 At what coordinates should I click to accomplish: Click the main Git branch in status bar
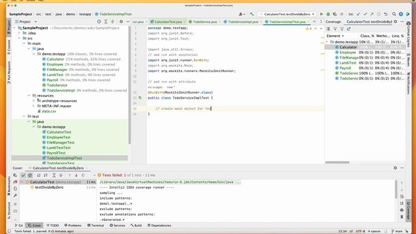pos(397,231)
